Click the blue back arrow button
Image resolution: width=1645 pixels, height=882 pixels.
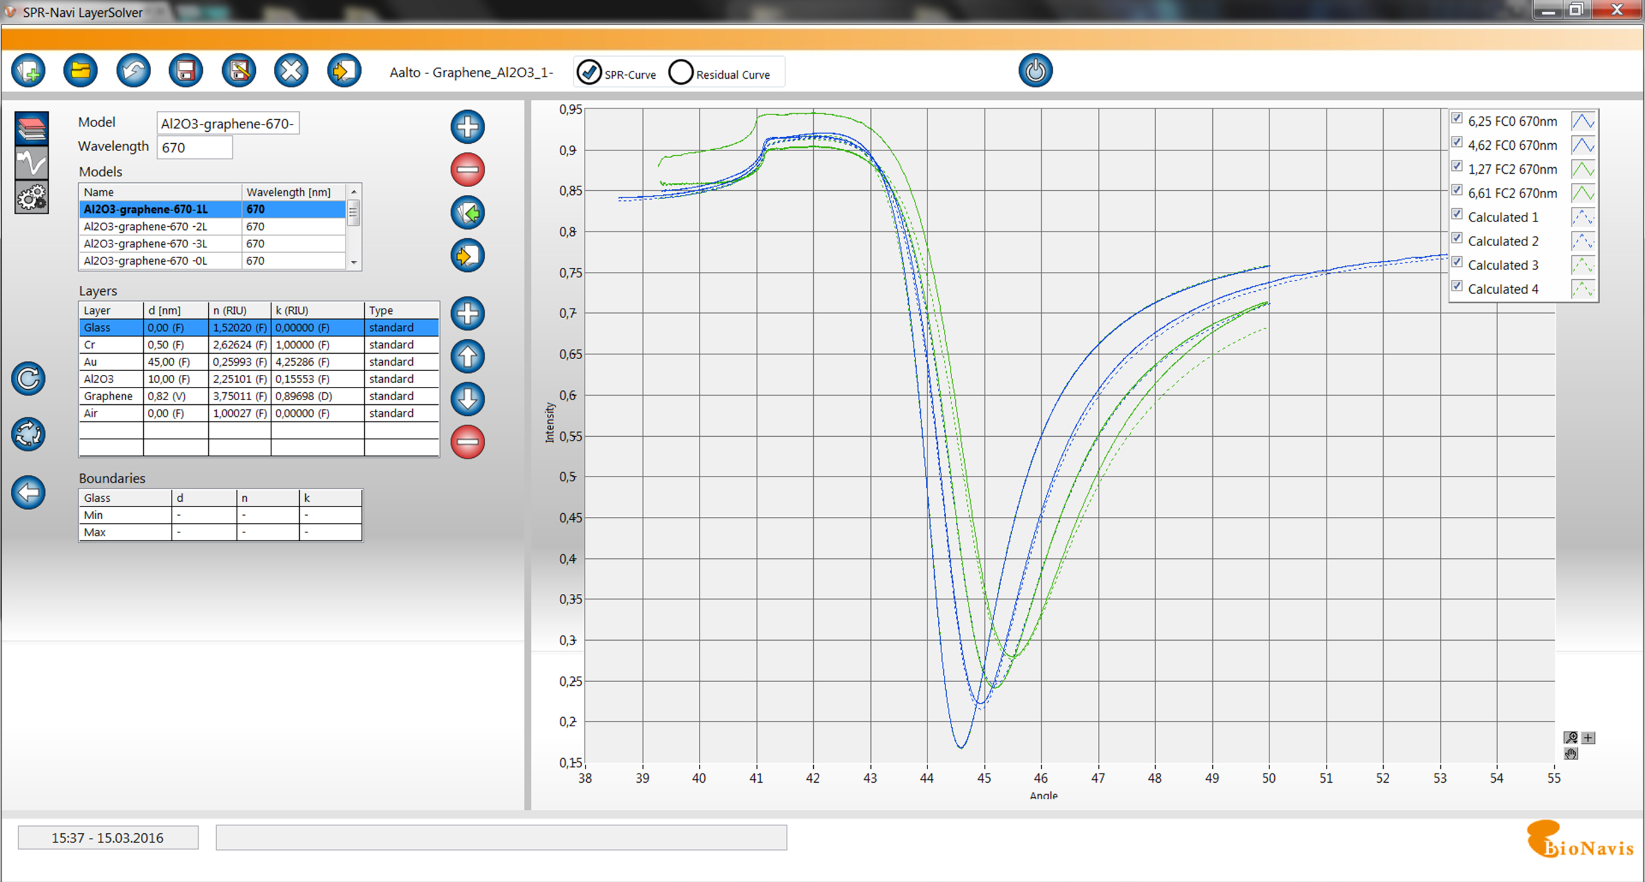pos(28,492)
